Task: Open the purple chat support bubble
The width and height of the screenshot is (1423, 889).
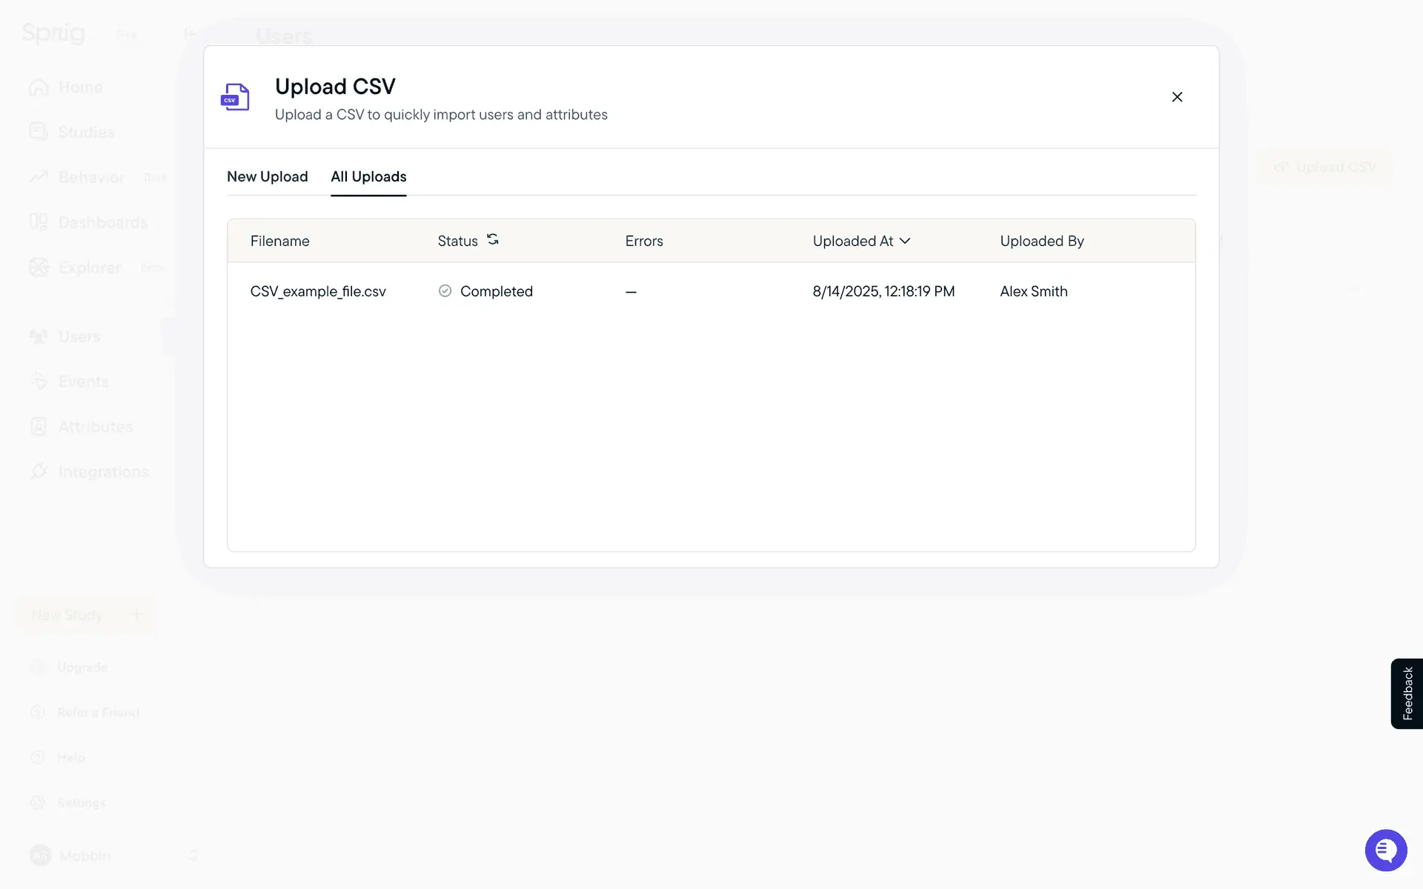Action: (x=1385, y=850)
